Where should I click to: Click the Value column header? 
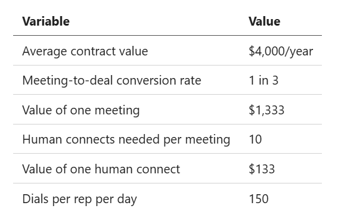(x=264, y=21)
